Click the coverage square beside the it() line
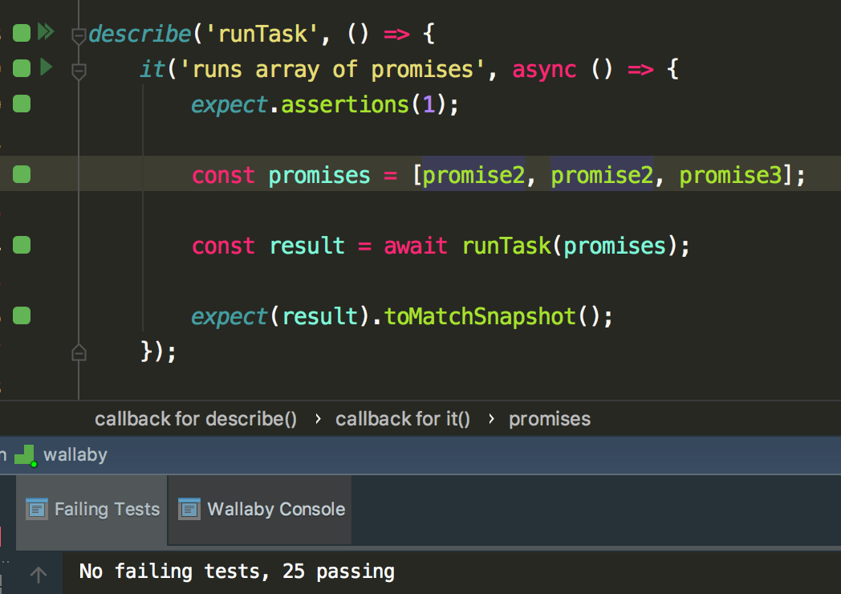 21,68
